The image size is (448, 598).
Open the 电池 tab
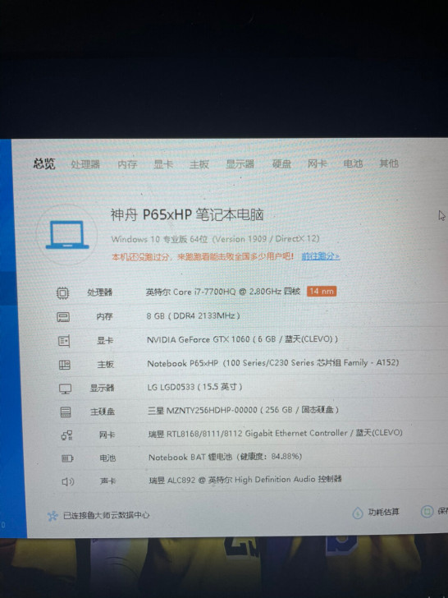353,163
